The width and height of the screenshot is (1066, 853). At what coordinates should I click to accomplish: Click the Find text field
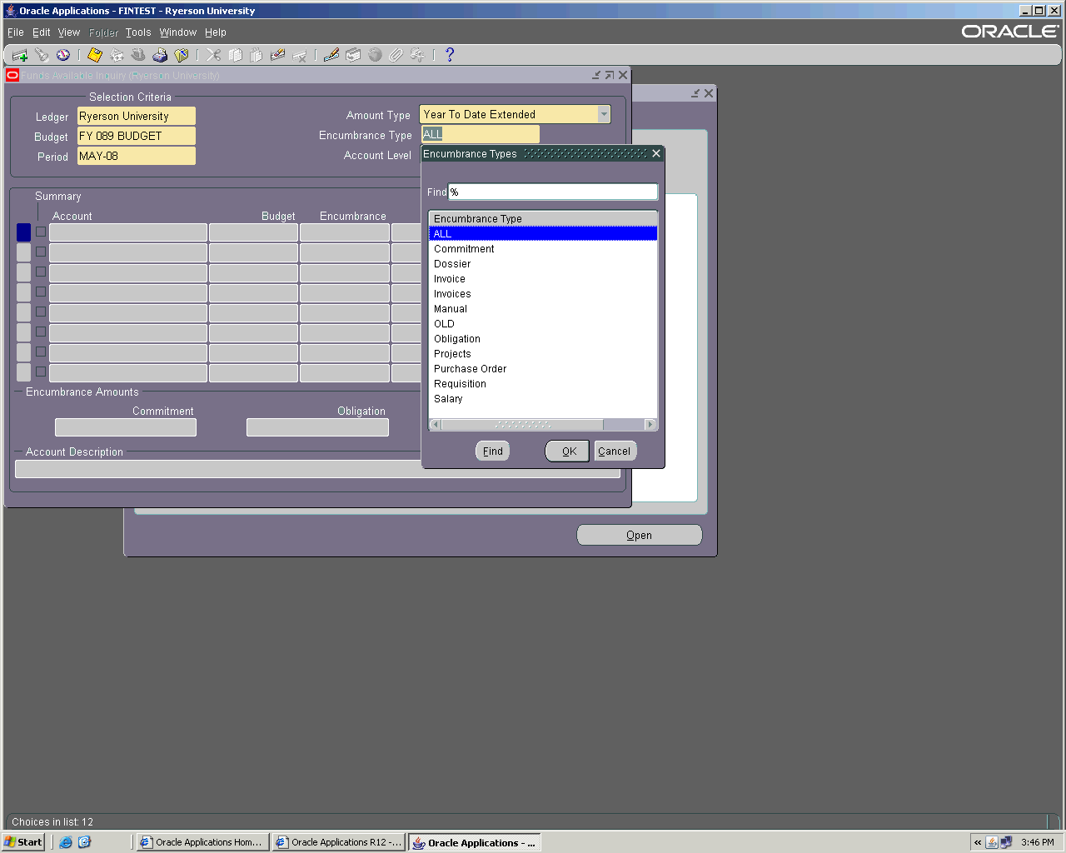553,192
